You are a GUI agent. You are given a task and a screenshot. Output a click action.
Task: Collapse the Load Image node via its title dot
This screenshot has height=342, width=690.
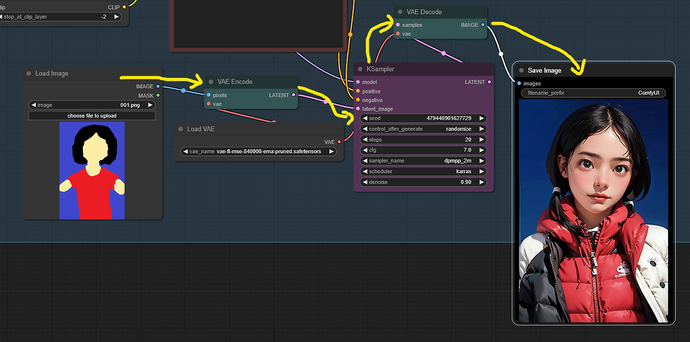click(x=29, y=73)
